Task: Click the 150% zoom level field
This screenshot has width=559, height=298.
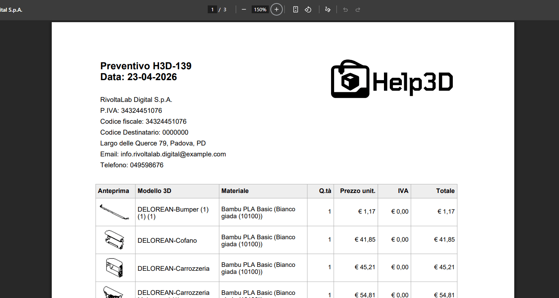Action: click(260, 9)
